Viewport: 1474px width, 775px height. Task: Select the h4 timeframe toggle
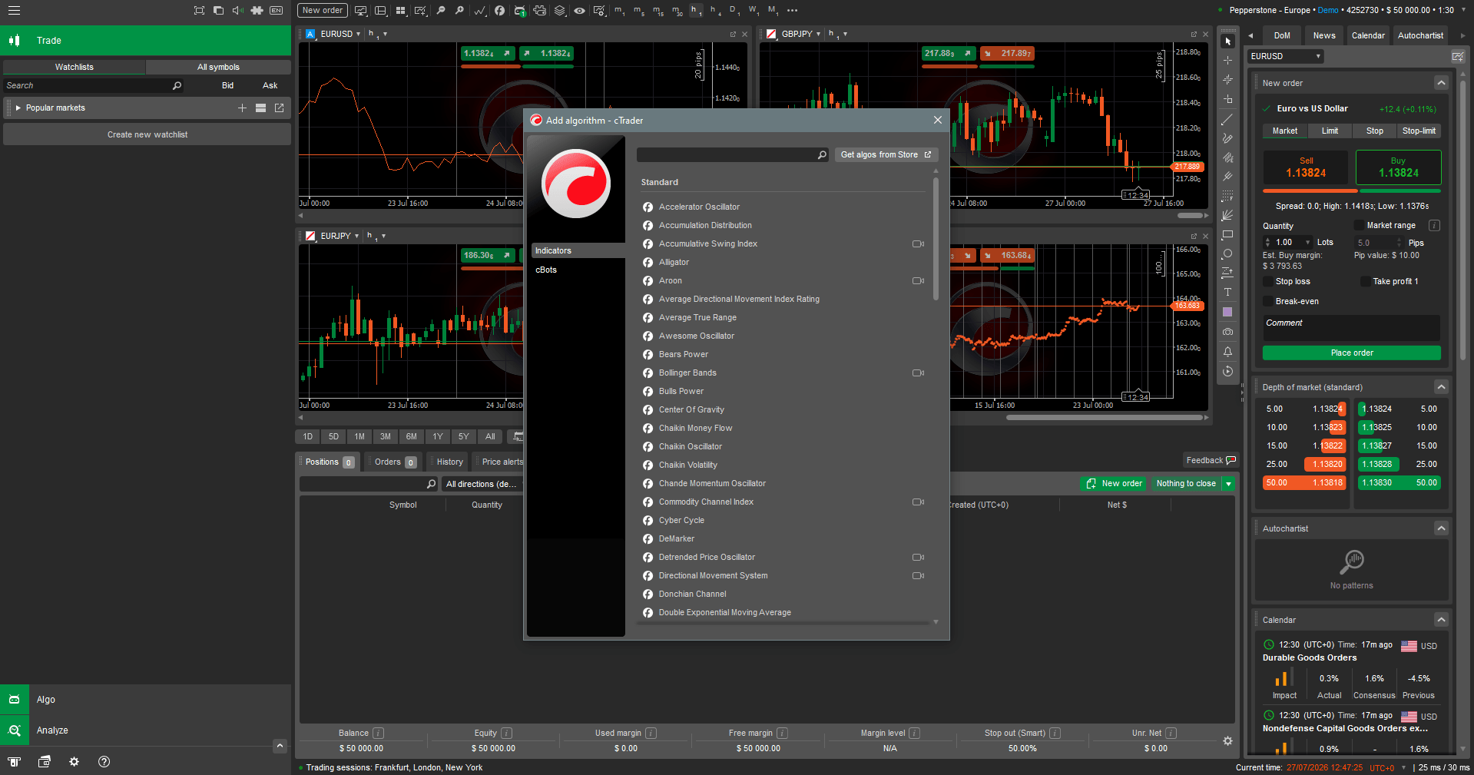coord(714,11)
